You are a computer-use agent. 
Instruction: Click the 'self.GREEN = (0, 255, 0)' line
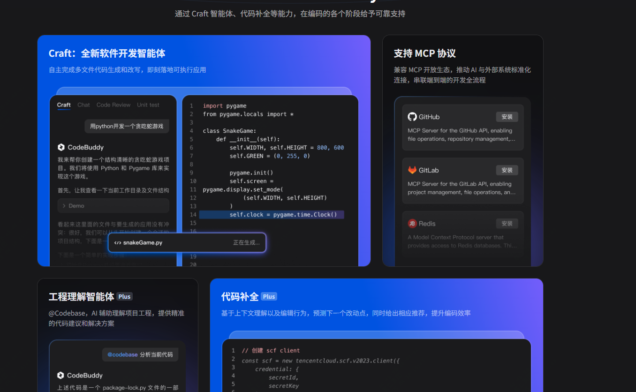click(270, 156)
